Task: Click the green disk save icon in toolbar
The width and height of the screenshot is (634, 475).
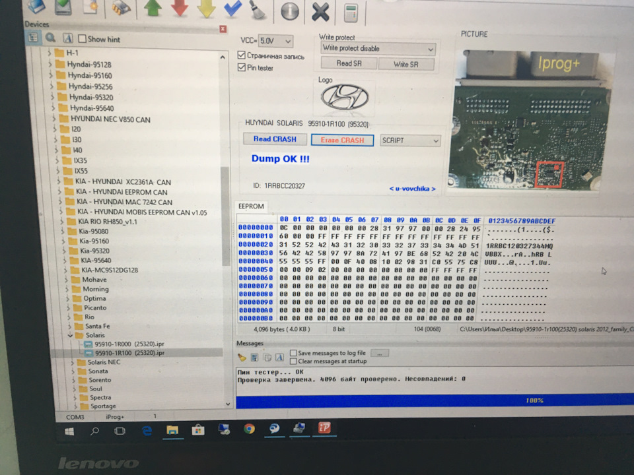Action: 63,7
